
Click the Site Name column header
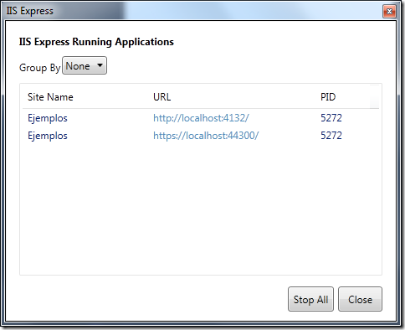[50, 97]
